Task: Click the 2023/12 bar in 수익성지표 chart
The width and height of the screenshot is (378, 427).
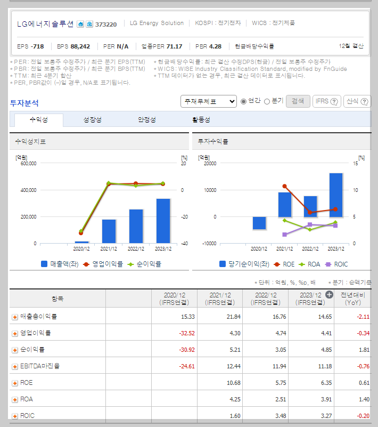Action: [x=163, y=221]
